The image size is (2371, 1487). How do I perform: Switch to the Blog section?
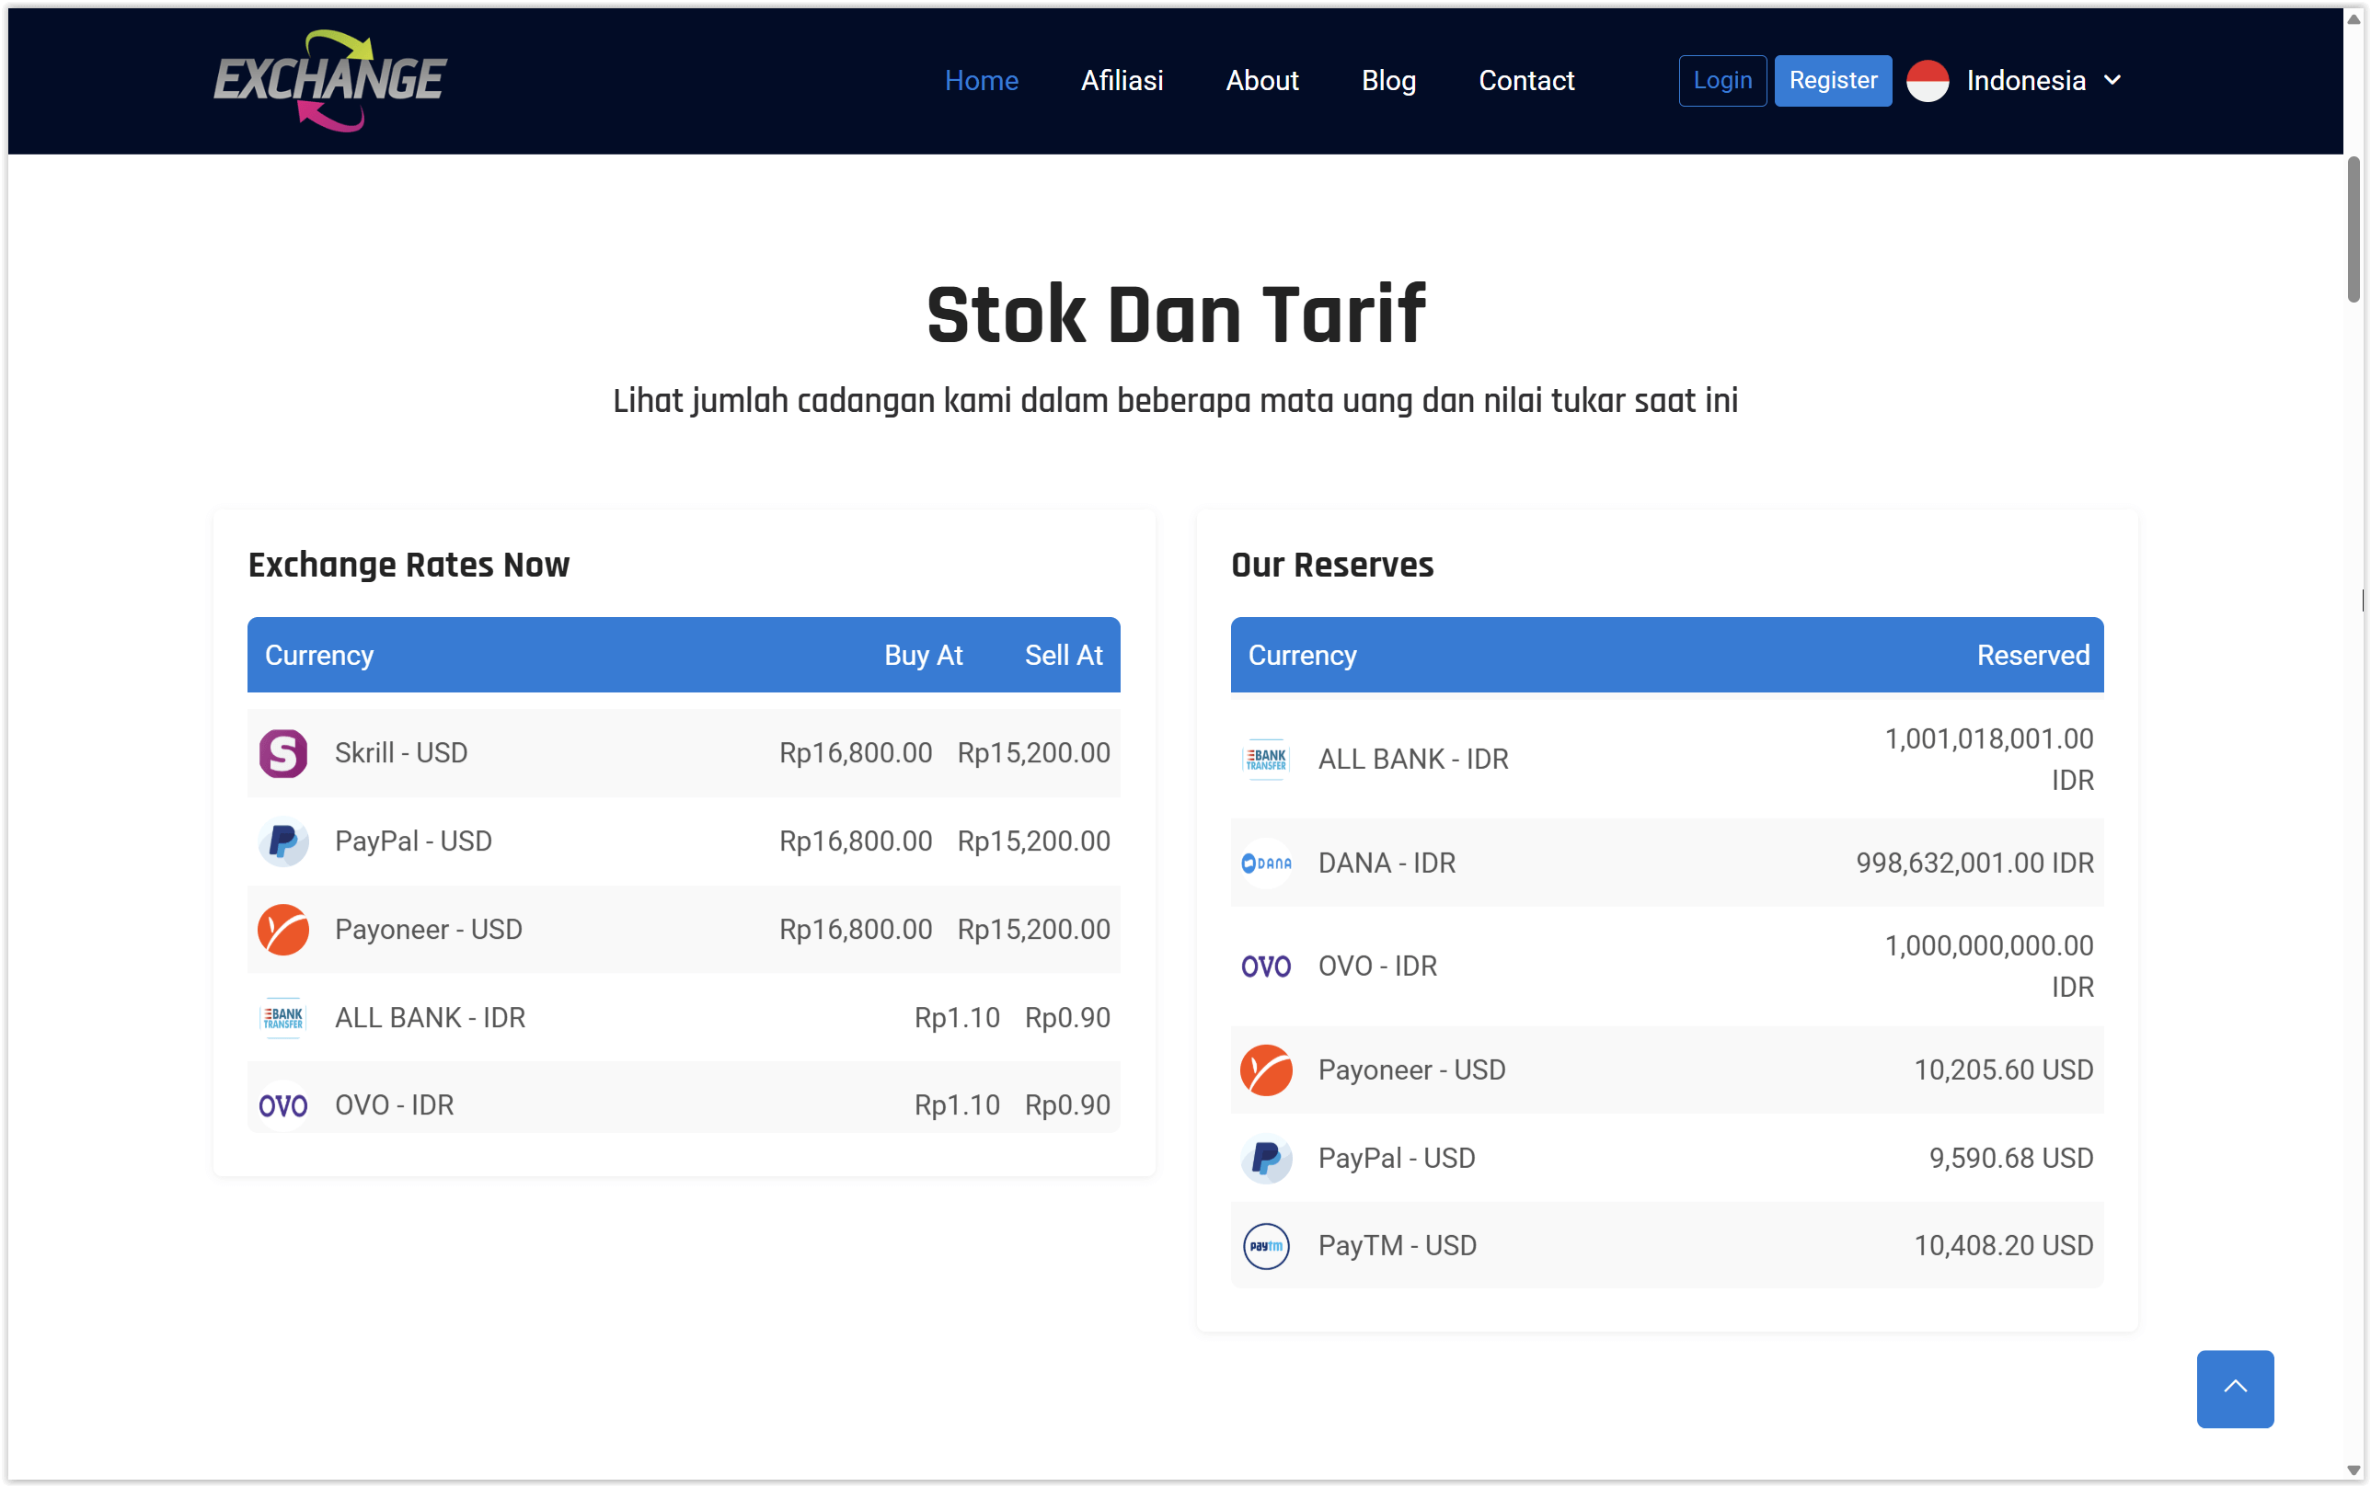[1388, 81]
